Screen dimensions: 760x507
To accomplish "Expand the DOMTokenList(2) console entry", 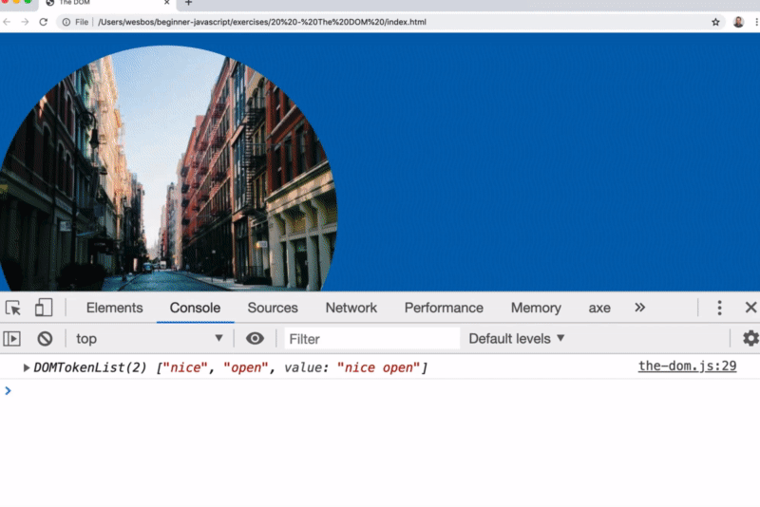I will (x=27, y=367).
